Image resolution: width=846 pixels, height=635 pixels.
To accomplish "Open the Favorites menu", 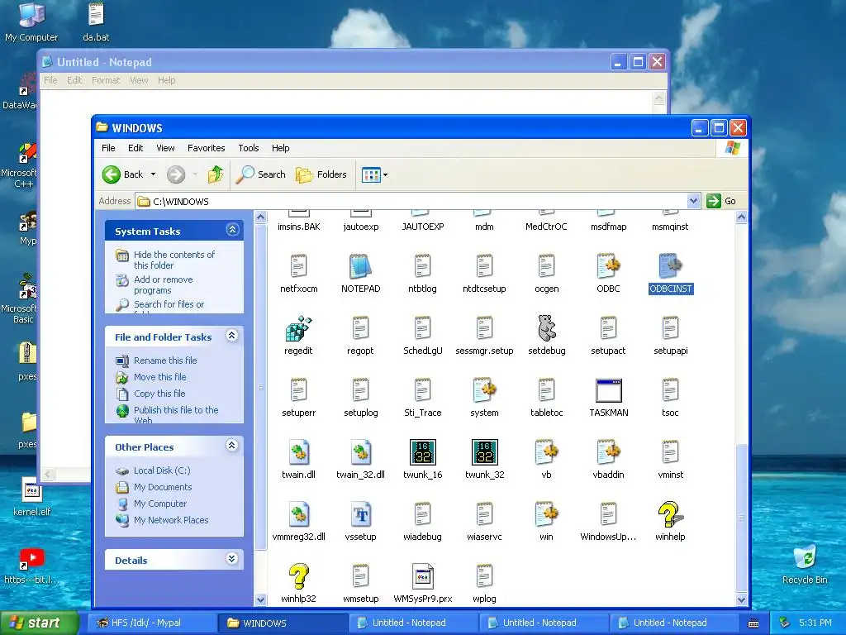I will tap(206, 148).
